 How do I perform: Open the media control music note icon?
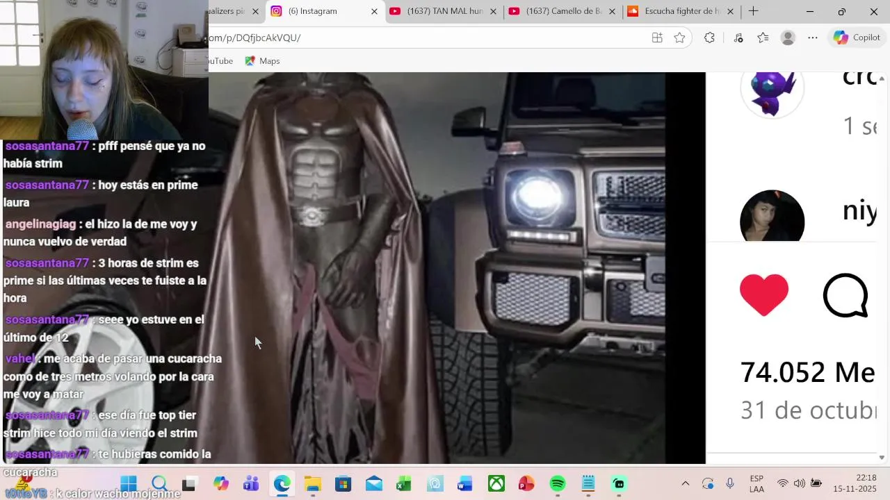point(738,37)
